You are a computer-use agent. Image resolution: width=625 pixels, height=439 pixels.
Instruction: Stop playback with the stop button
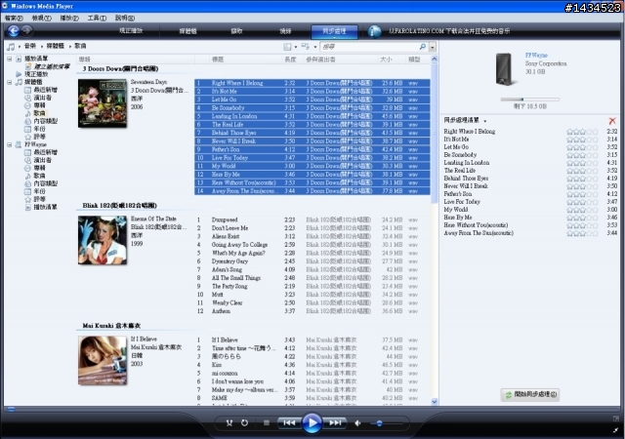267,423
